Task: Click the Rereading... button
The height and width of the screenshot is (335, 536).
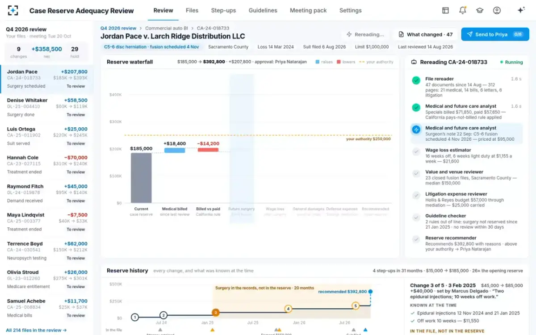Action: 365,34
